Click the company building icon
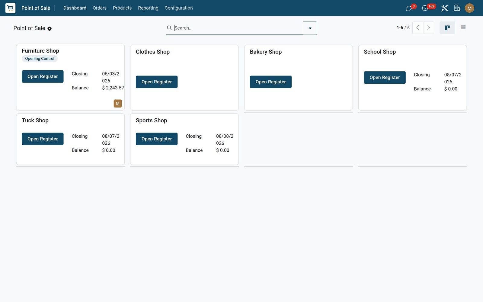 point(457,8)
